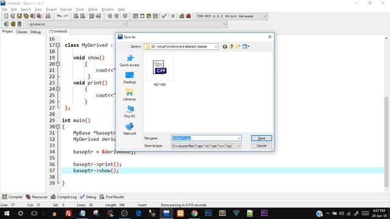Screen dimensions: 390x219
Task: Close the Save As dialog
Action: [x=270, y=36]
